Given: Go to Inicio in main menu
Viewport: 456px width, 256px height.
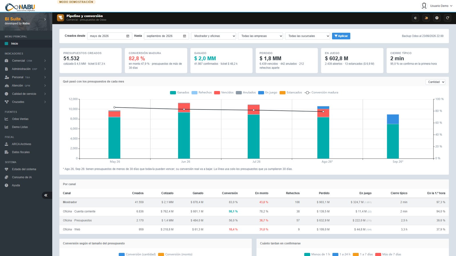Looking at the screenshot, I should click(26, 44).
